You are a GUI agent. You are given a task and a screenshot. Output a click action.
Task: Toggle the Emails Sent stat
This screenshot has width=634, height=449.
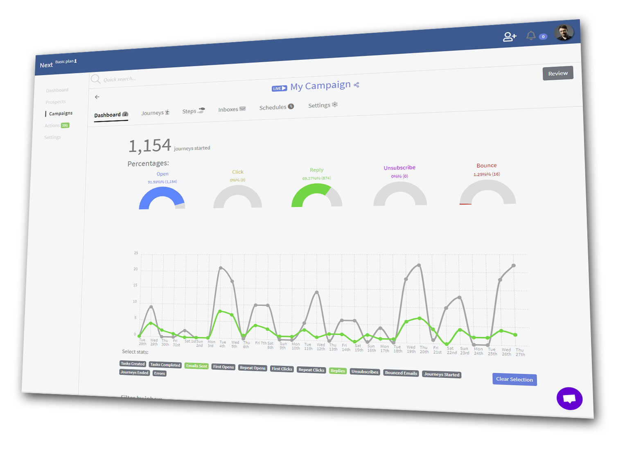click(196, 366)
